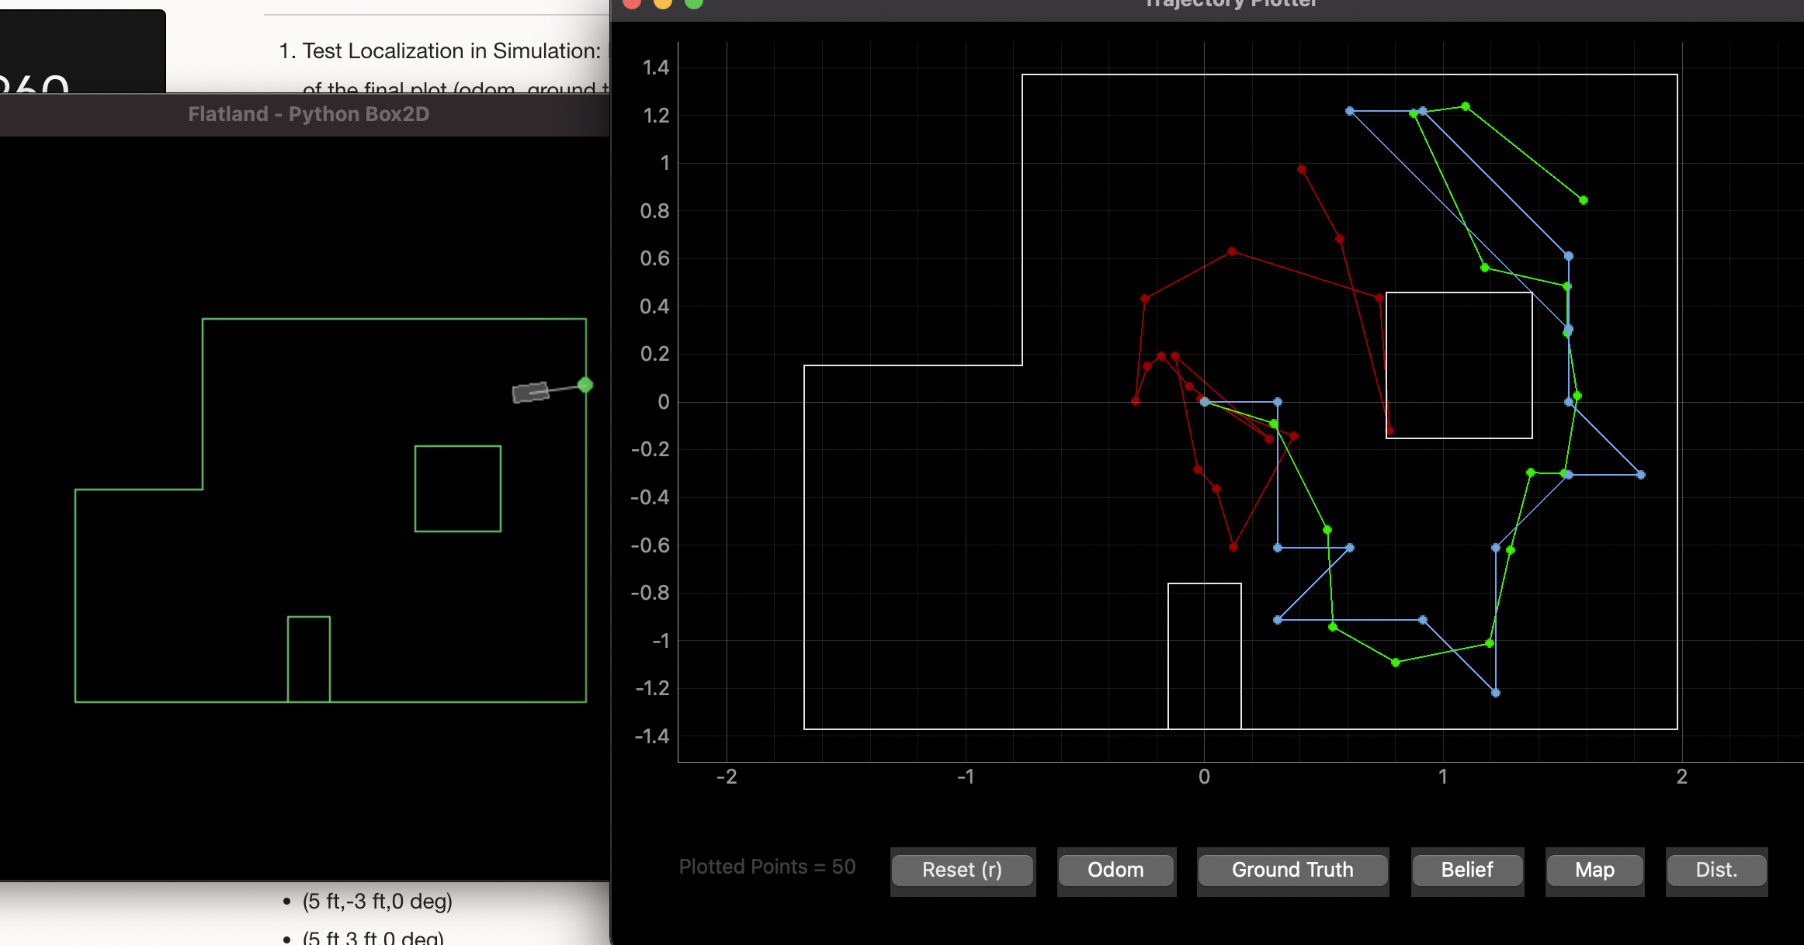Viewport: 1804px width, 945px height.
Task: Click the Plotted Points = 50 label
Action: 767,867
